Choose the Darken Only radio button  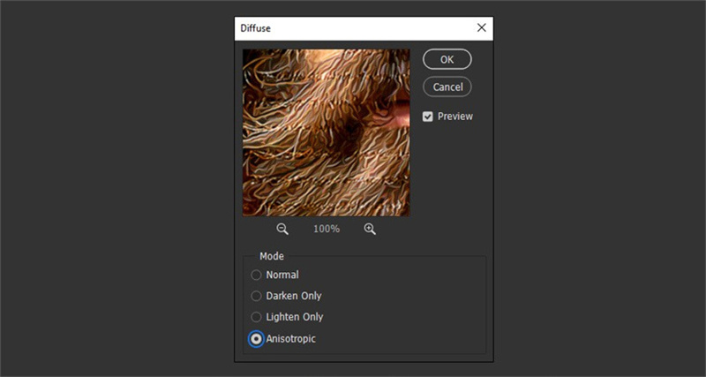[257, 296]
